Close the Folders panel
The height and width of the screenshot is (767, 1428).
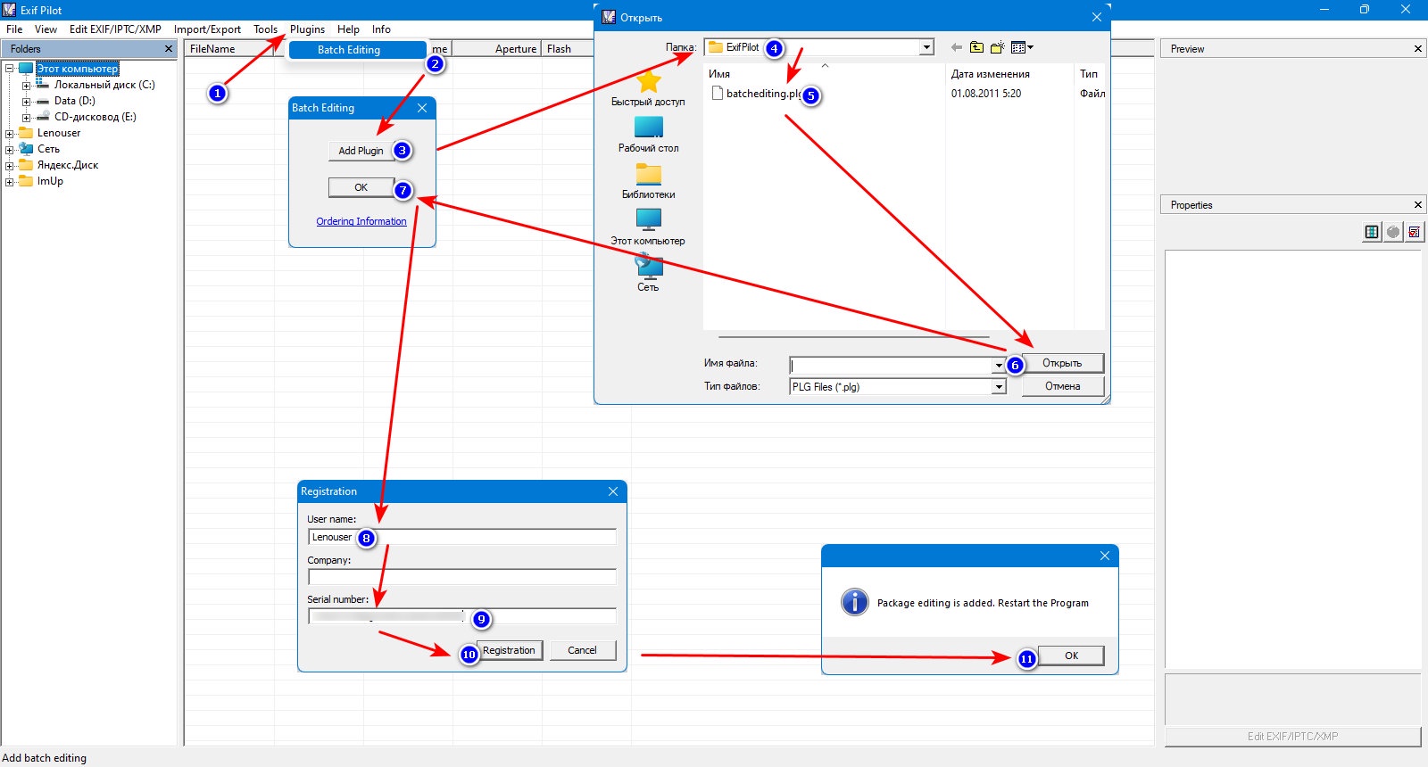168,49
